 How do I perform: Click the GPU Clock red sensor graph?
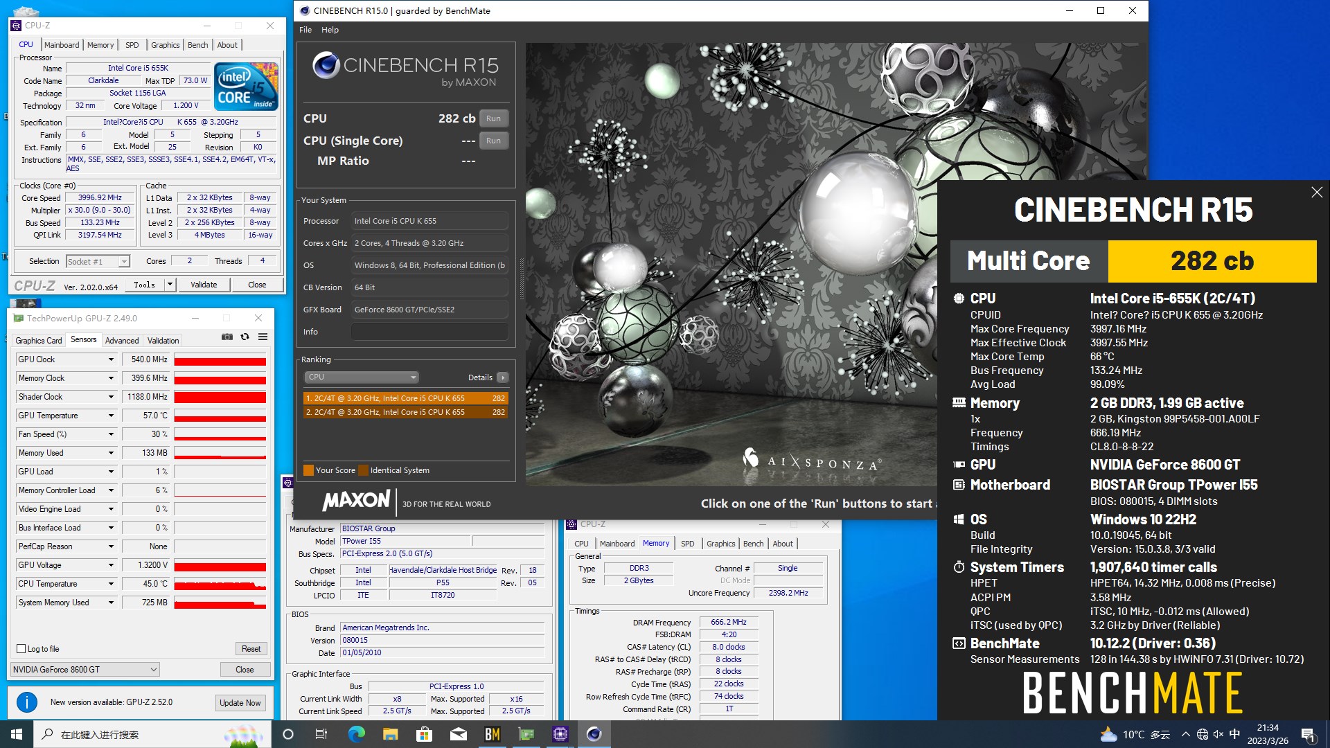[220, 359]
